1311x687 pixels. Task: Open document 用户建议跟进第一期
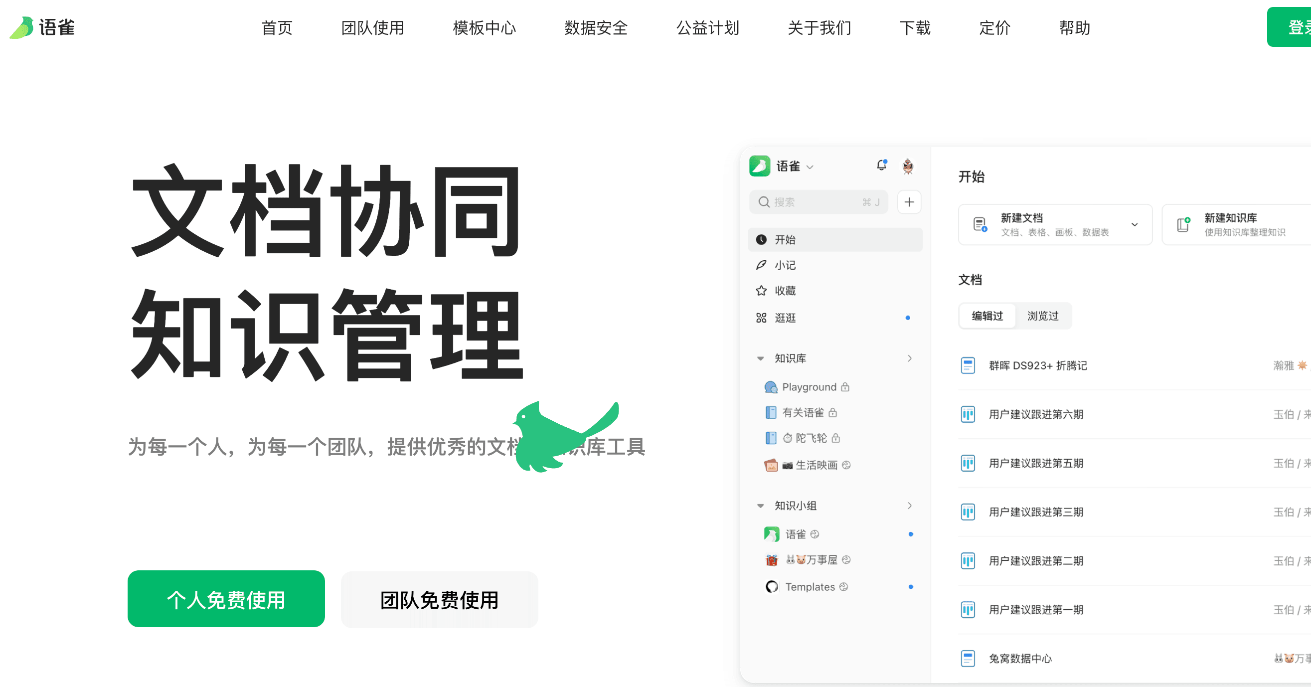(x=1036, y=610)
